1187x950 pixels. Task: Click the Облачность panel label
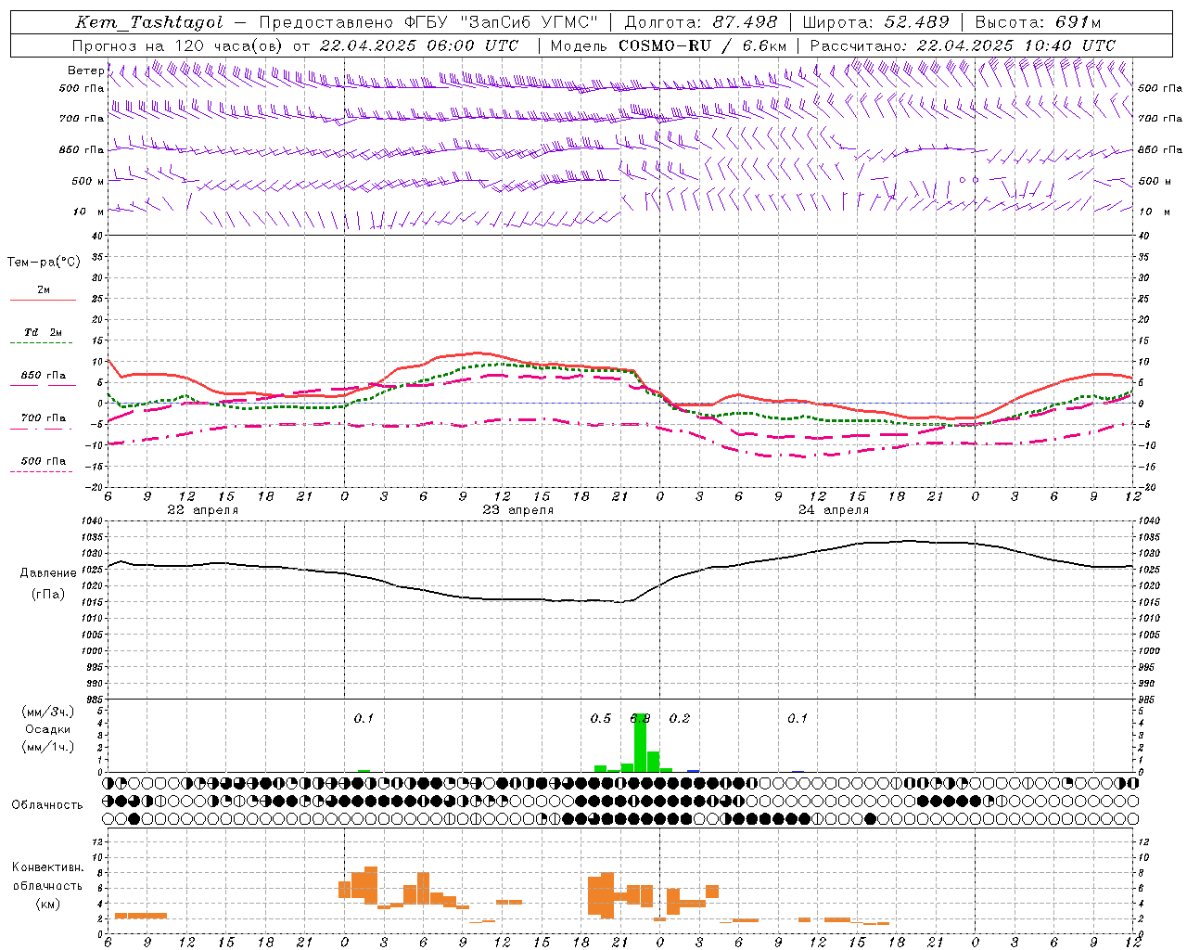point(47,805)
